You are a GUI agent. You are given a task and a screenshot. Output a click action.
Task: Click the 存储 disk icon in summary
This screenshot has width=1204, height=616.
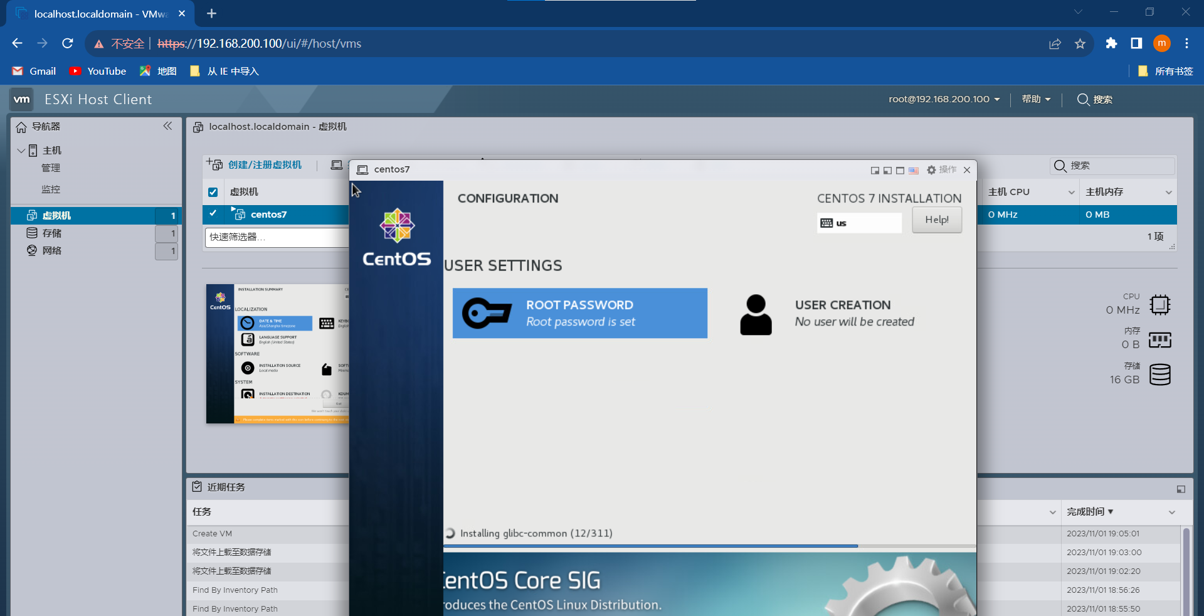1160,374
